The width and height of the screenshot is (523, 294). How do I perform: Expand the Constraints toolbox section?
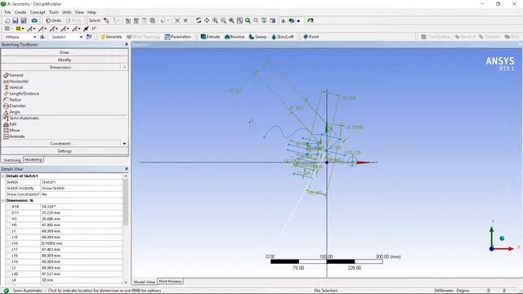tap(60, 144)
